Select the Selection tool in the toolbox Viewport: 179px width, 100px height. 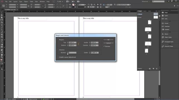click(x=2, y=13)
